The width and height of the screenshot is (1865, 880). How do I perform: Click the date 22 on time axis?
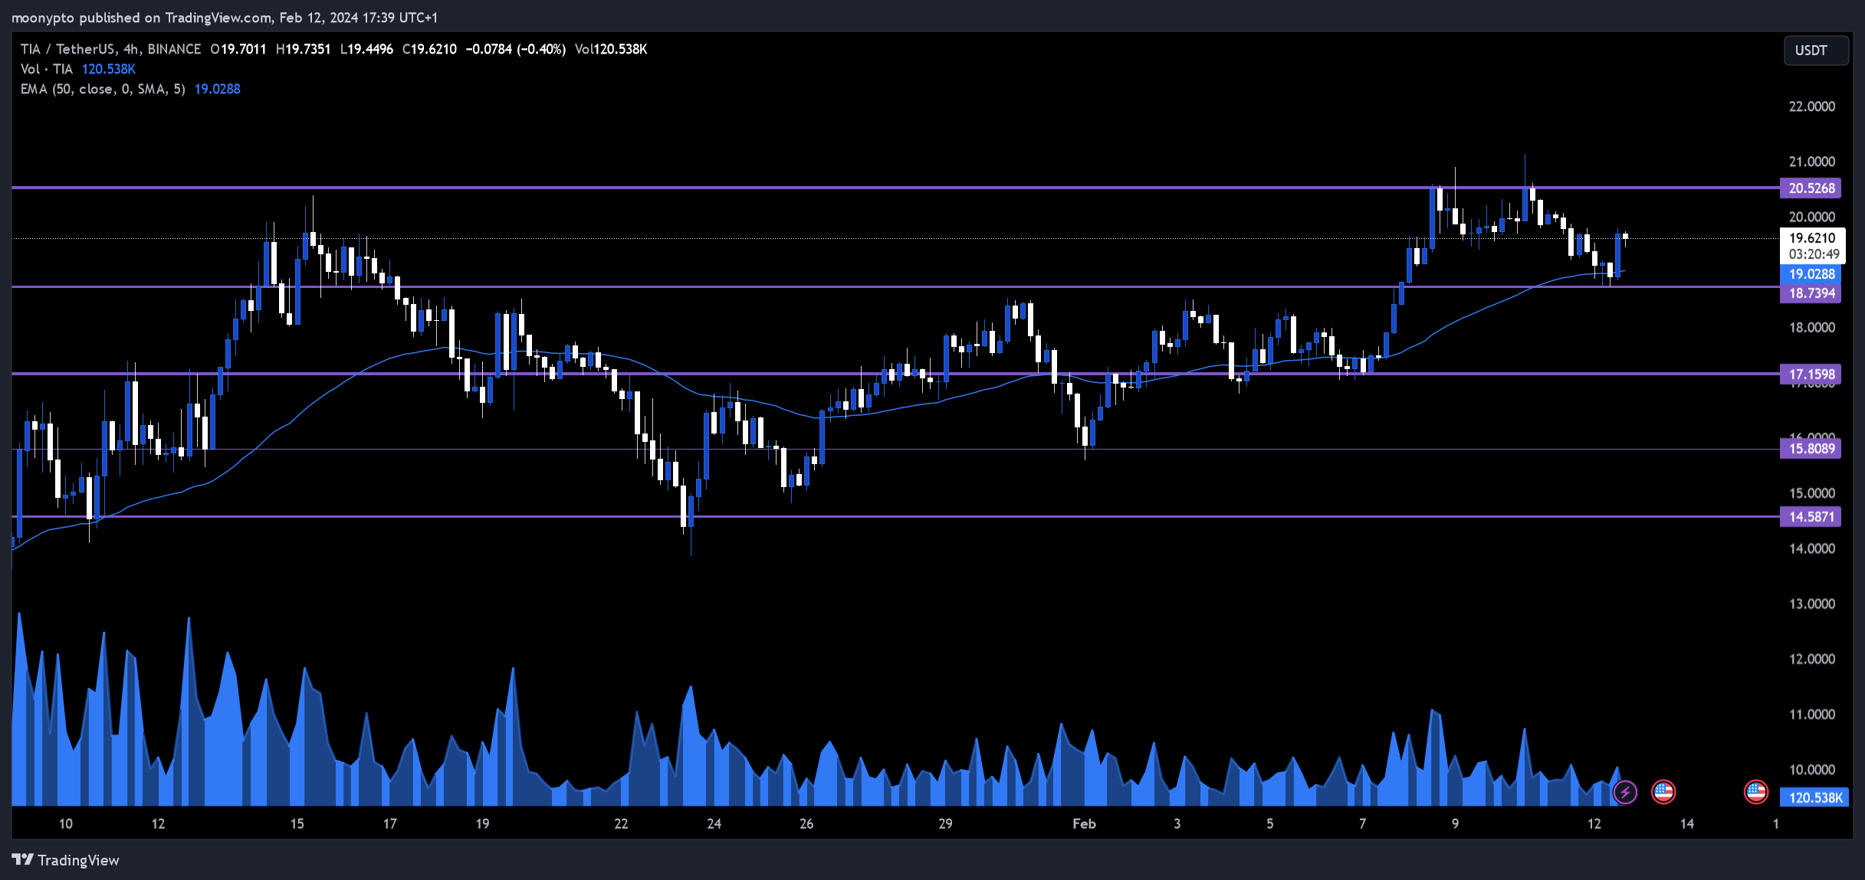621,824
